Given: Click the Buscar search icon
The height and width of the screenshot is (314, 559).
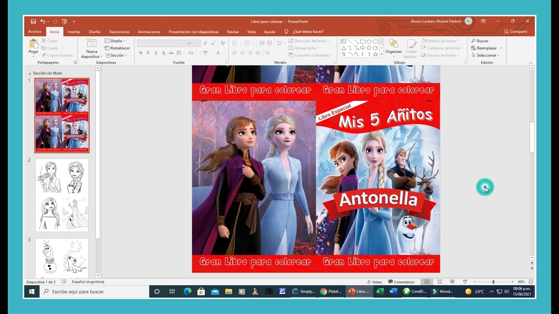Looking at the screenshot, I should (473, 41).
